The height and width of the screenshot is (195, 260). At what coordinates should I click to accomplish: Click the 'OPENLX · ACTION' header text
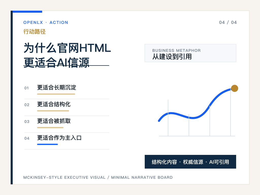point(46,22)
